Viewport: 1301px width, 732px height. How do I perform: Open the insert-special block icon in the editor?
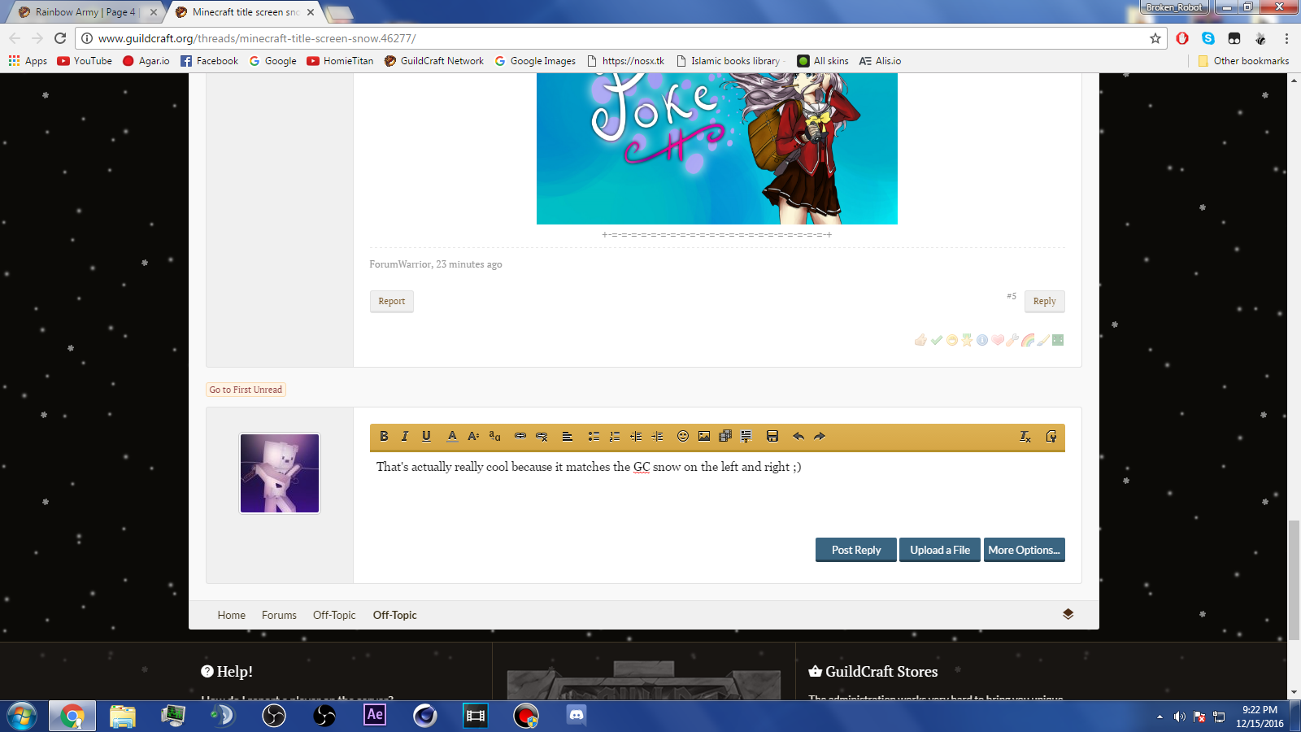point(746,437)
